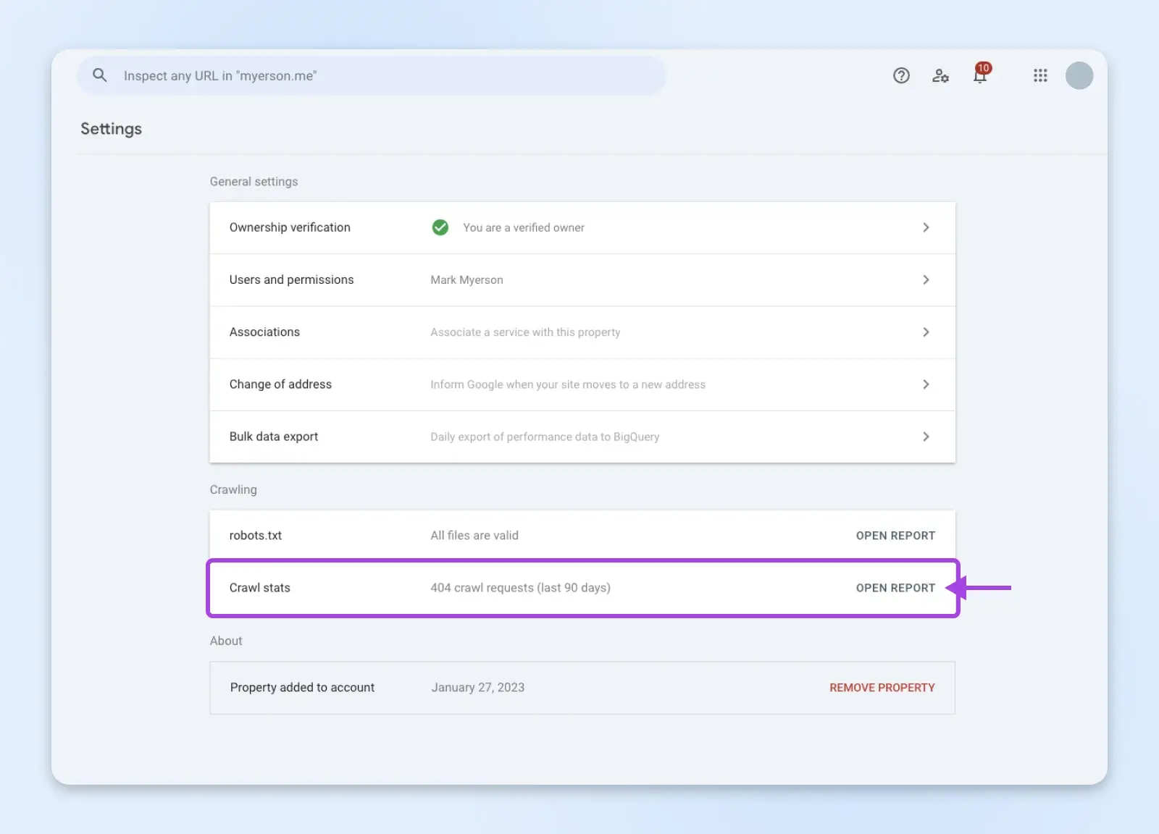
Task: Click the account profile avatar
Action: 1079,75
